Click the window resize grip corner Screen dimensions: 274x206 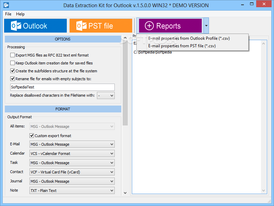point(269,202)
